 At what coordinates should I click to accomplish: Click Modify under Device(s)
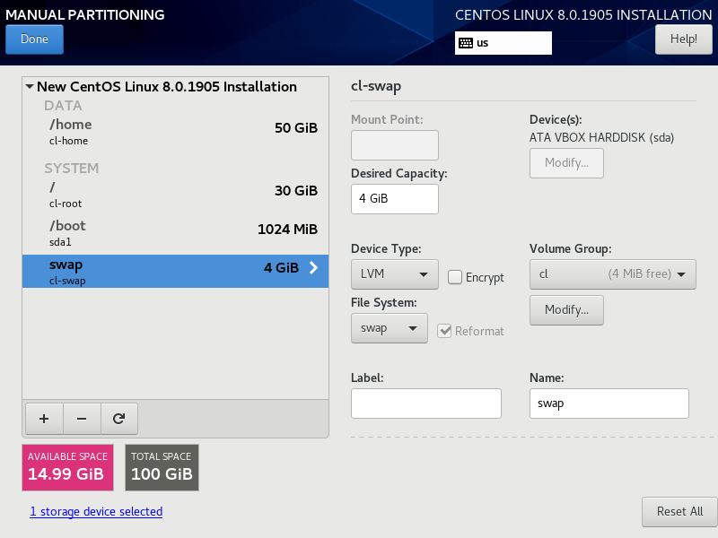click(x=566, y=163)
